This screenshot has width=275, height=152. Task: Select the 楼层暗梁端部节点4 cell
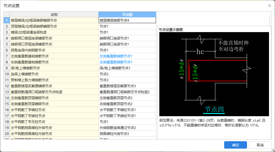pos(127,20)
